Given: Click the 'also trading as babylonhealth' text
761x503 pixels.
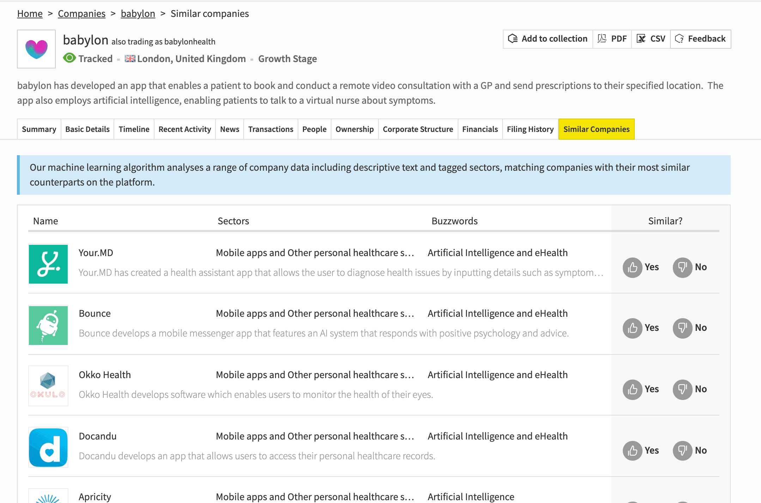Looking at the screenshot, I should tap(163, 42).
